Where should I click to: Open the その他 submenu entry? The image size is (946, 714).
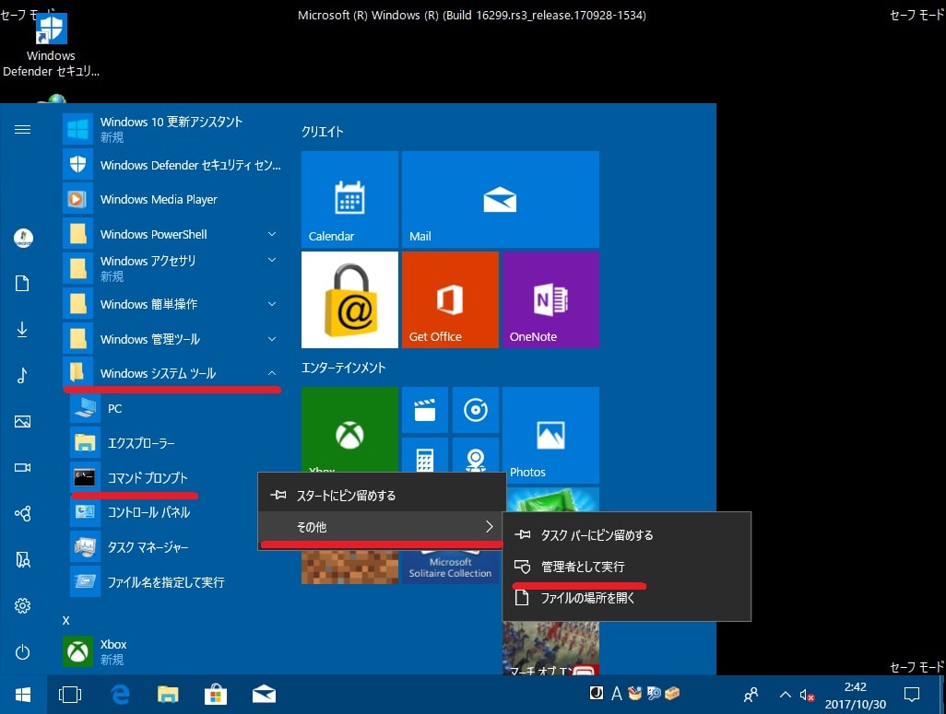pos(382,527)
